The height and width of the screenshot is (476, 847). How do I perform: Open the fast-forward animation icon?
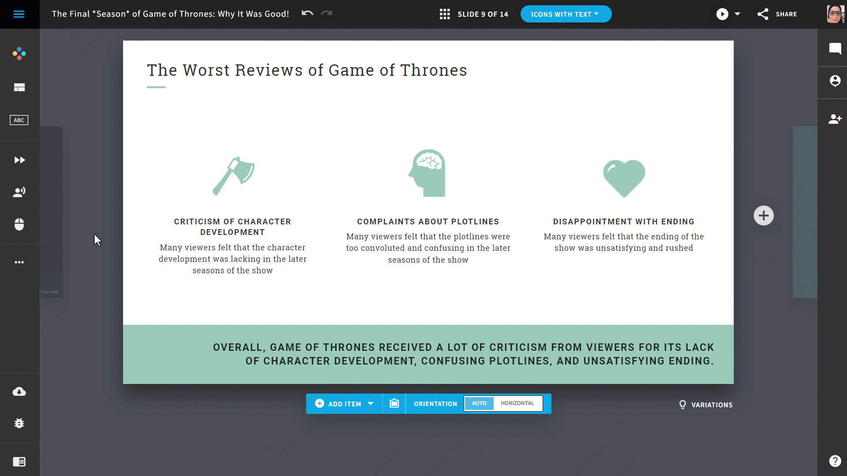(x=19, y=160)
